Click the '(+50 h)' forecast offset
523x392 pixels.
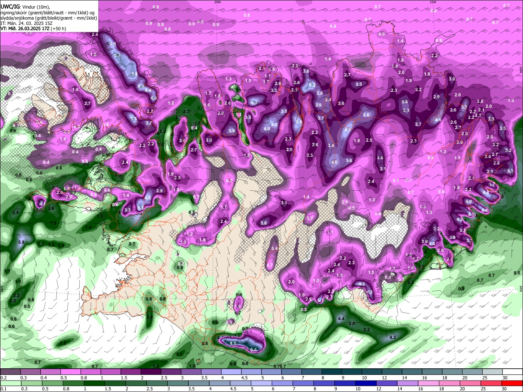click(58, 29)
